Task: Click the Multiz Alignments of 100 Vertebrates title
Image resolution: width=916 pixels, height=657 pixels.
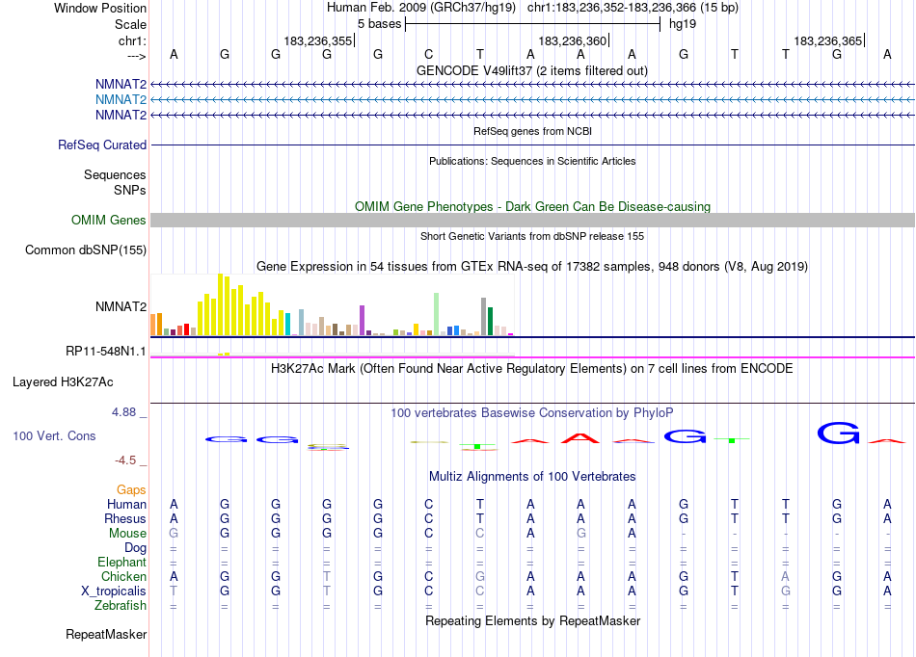Action: pyautogui.click(x=532, y=477)
